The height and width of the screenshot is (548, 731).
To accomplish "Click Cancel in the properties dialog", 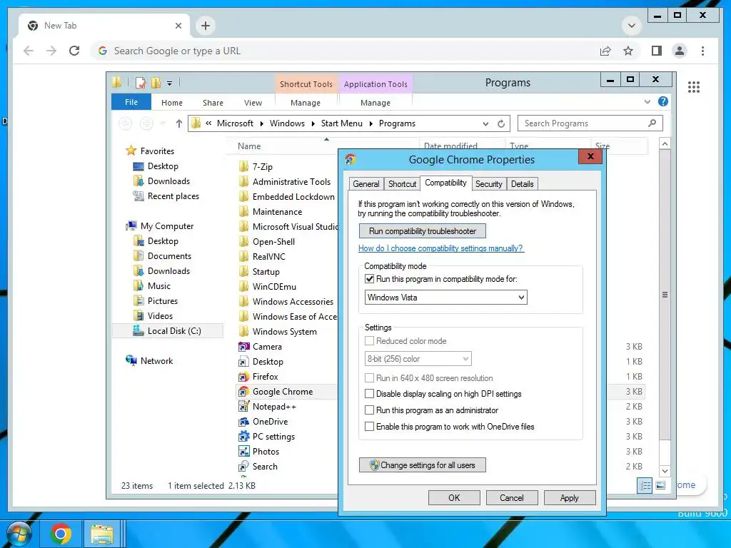I will pos(511,497).
